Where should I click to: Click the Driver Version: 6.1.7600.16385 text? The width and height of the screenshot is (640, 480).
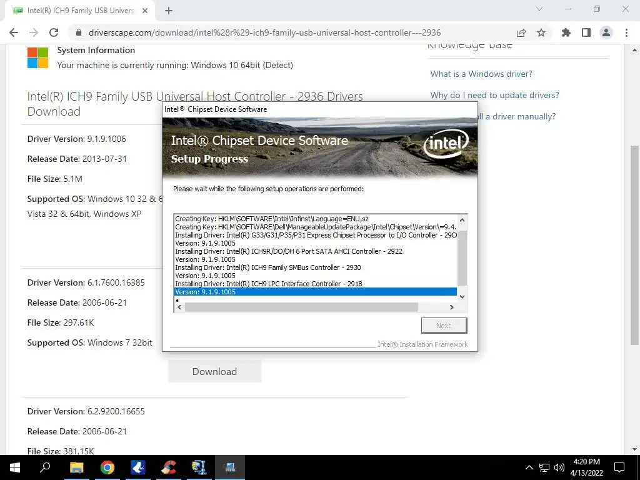click(x=86, y=282)
